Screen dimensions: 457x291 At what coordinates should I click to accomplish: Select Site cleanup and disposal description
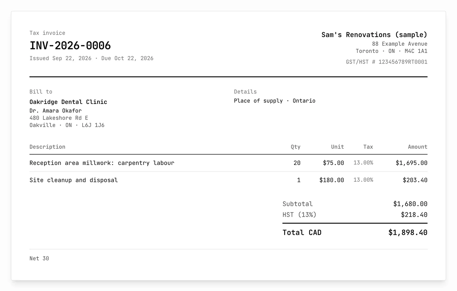tap(74, 180)
